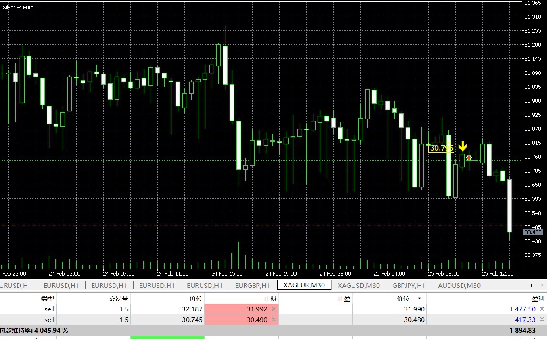Sort trades by 交易量 column header
The width and height of the screenshot is (547, 339).
pyautogui.click(x=119, y=299)
